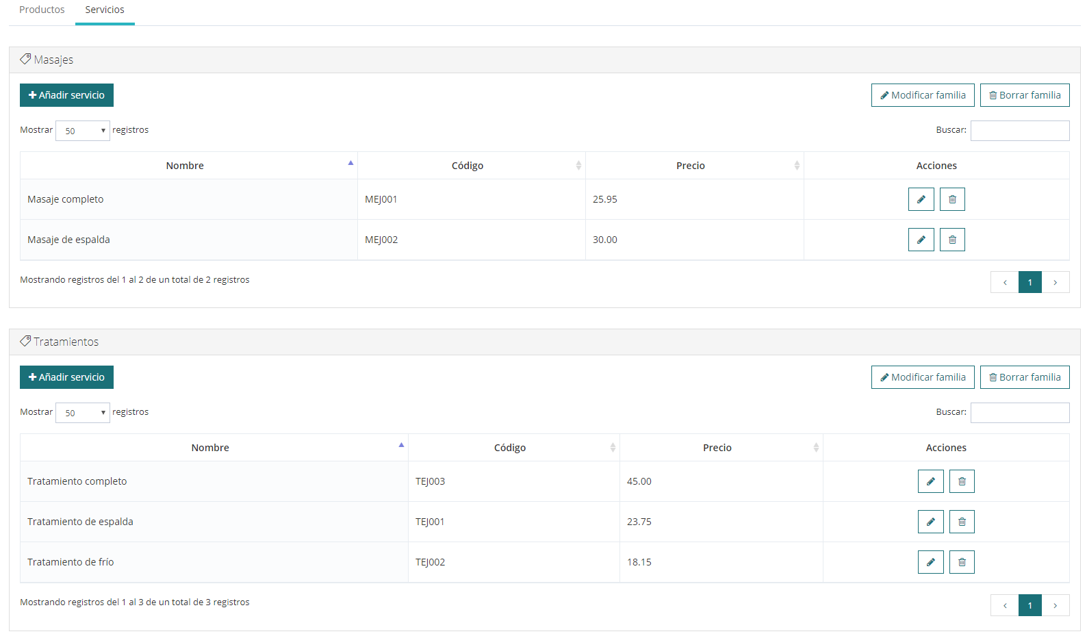This screenshot has width=1087, height=636.
Task: Click Añadir servicio in Masajes section
Action: (66, 95)
